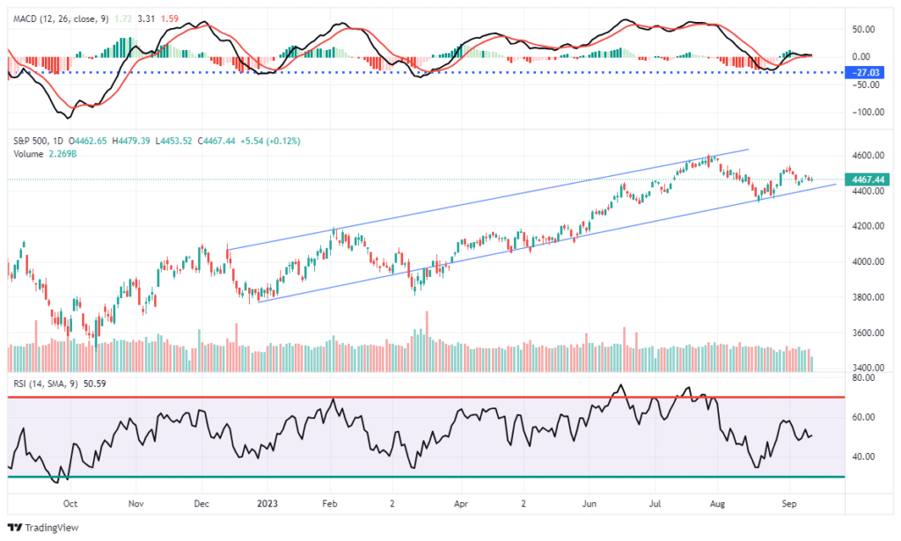Click the 4000.00 price axis label
The width and height of the screenshot is (901, 541).
(x=868, y=262)
